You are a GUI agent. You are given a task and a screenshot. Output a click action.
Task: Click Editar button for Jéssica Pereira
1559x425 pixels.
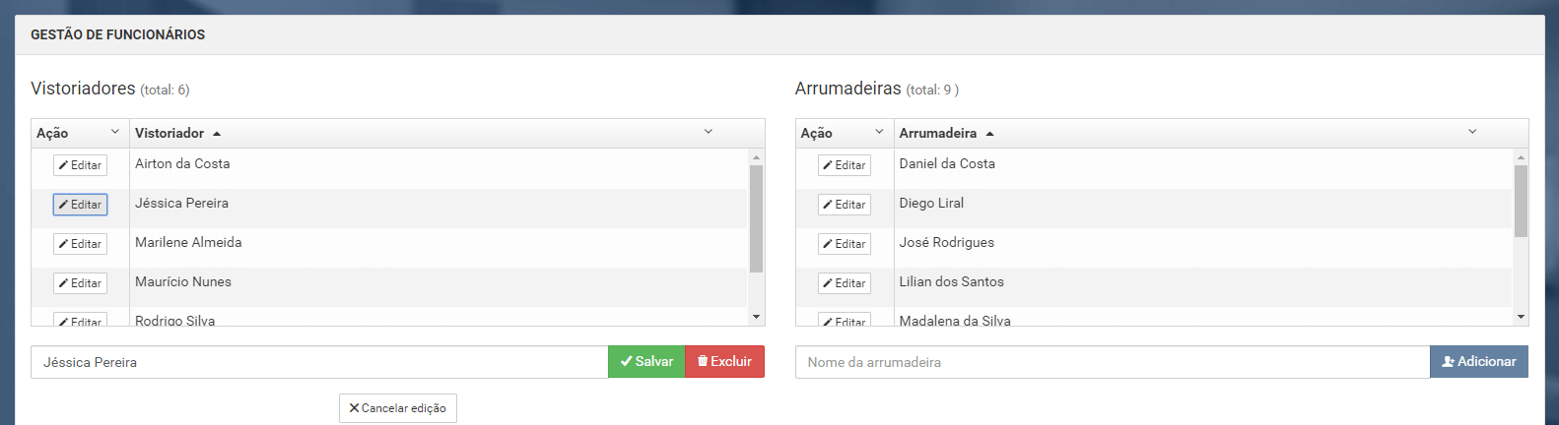[x=80, y=205]
